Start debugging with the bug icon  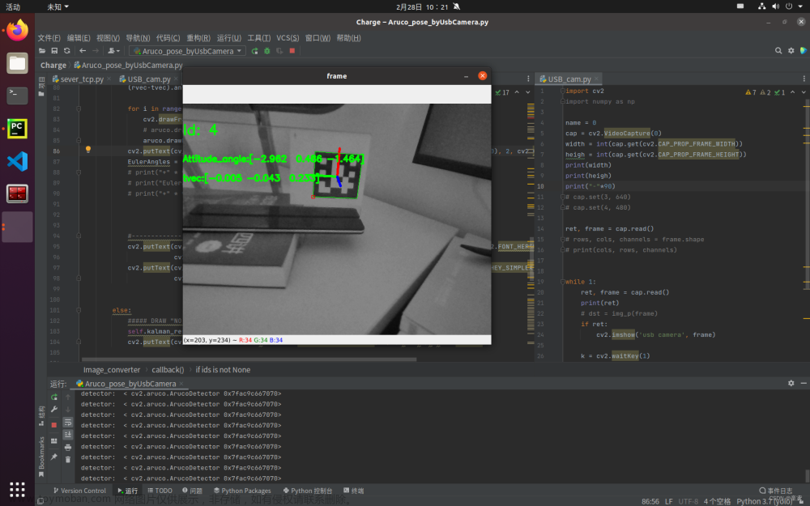(x=266, y=50)
